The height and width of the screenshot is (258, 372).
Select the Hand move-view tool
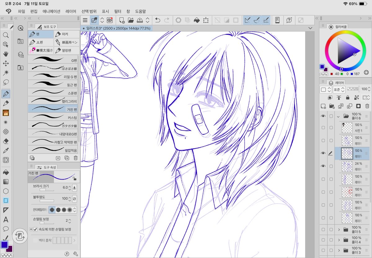6,54
